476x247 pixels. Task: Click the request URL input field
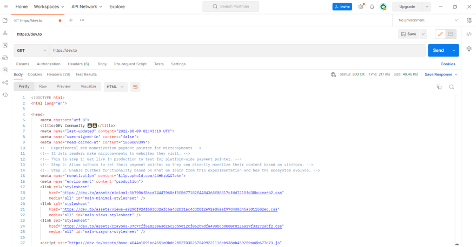(x=237, y=51)
